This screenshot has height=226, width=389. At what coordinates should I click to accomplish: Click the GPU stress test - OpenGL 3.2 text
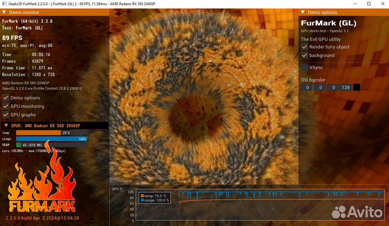click(x=325, y=31)
